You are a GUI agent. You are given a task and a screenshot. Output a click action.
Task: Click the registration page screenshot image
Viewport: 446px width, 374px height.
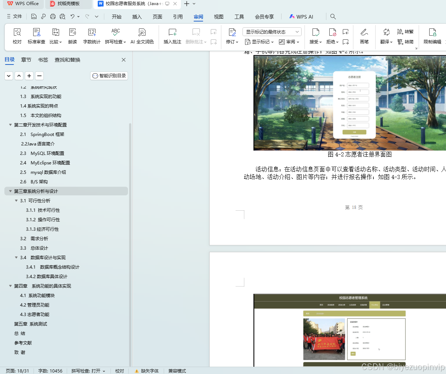(x=350, y=103)
